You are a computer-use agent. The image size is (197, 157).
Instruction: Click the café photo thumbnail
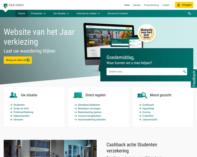pos(50,149)
